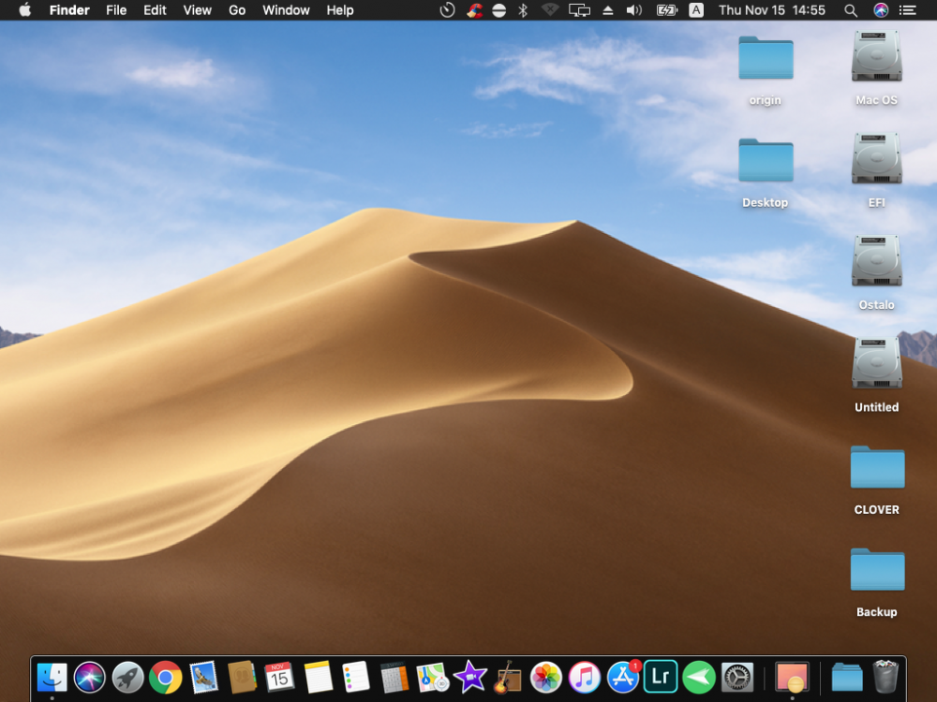Open the volume control in menu bar
The width and height of the screenshot is (937, 702).
[x=634, y=10]
